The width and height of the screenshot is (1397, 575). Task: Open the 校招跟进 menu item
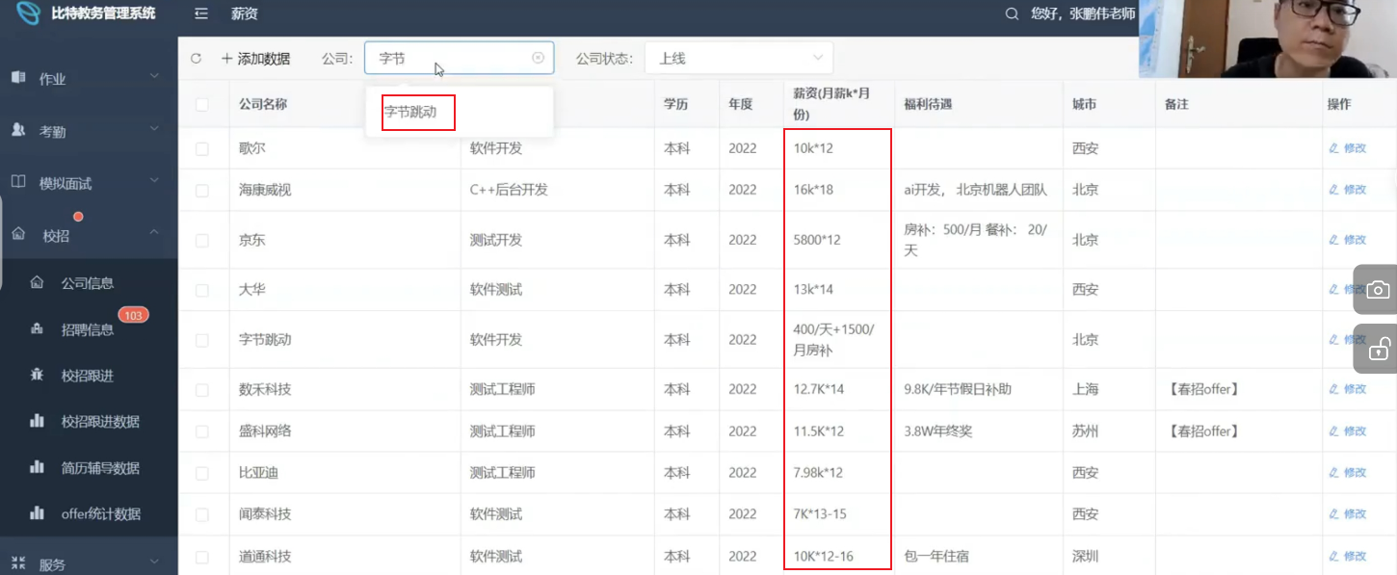89,376
